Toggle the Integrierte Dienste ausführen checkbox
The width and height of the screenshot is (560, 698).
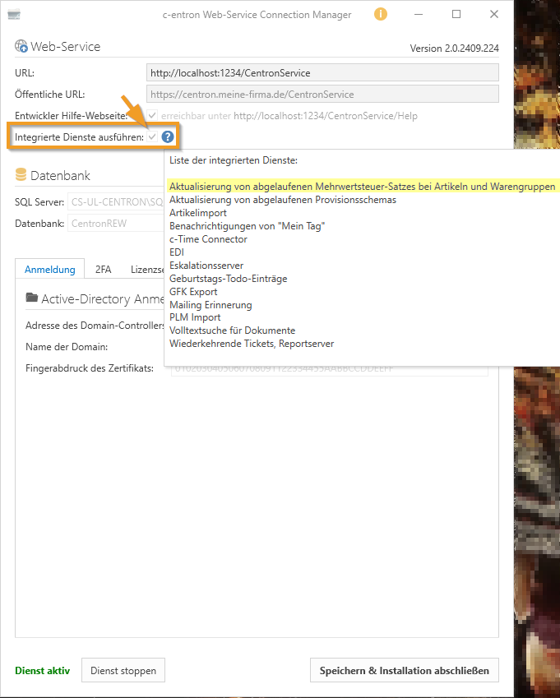(x=152, y=137)
